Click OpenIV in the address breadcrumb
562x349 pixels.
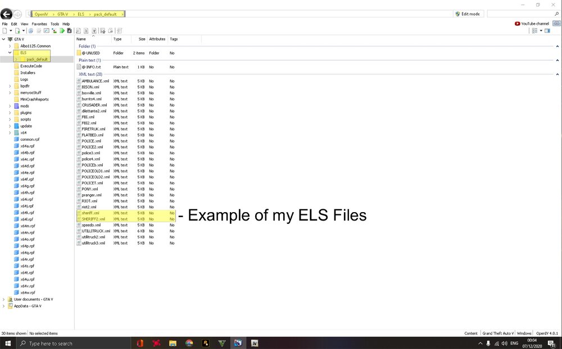coord(41,15)
